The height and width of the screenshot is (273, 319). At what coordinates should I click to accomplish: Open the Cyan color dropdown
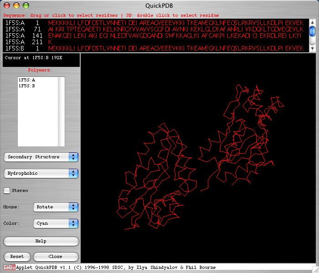(56, 223)
